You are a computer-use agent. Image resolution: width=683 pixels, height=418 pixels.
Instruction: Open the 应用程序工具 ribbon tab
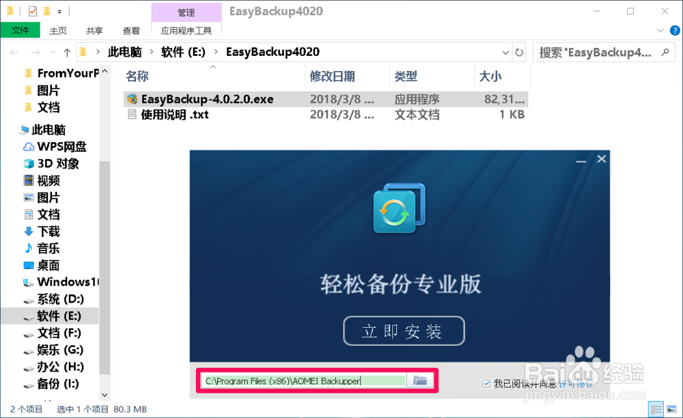[x=186, y=31]
